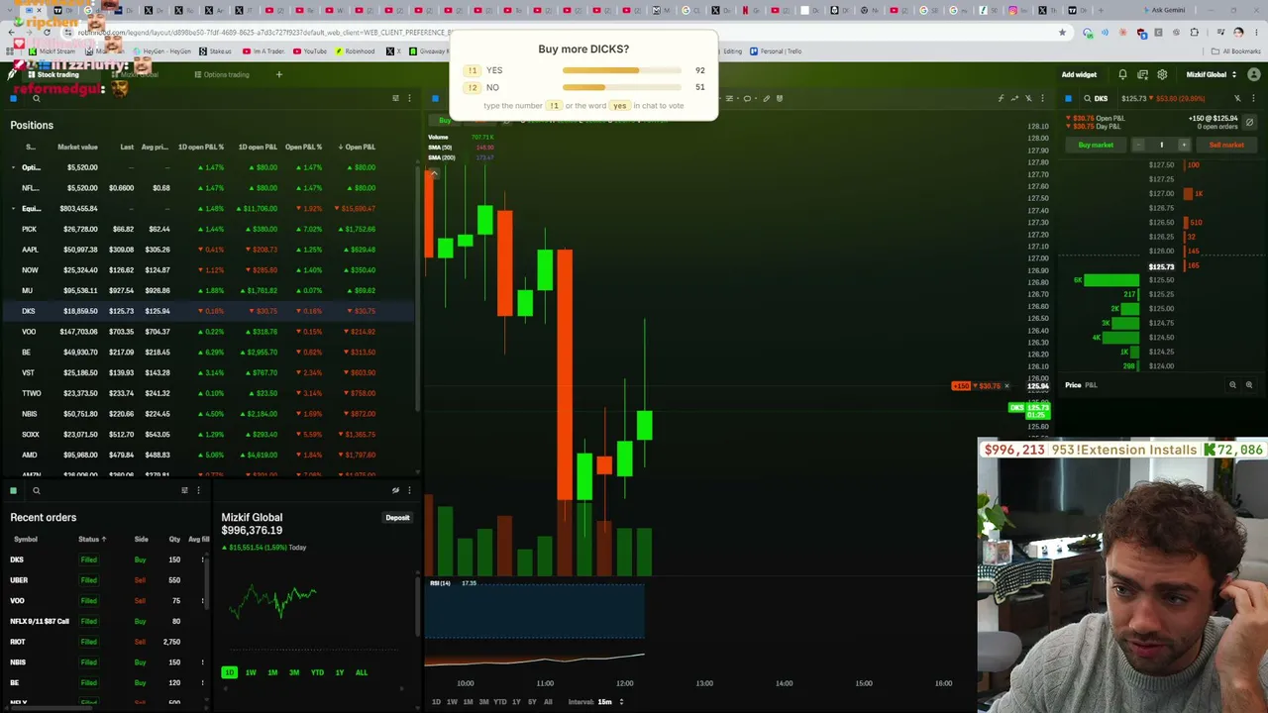Image resolution: width=1268 pixels, height=713 pixels.
Task: Collapse the chart indicator legend
Action: click(432, 174)
